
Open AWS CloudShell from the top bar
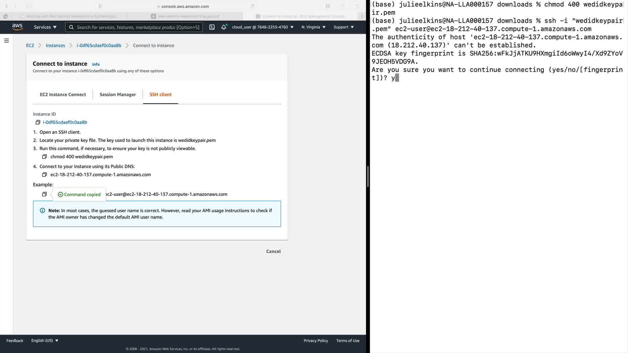(x=212, y=27)
